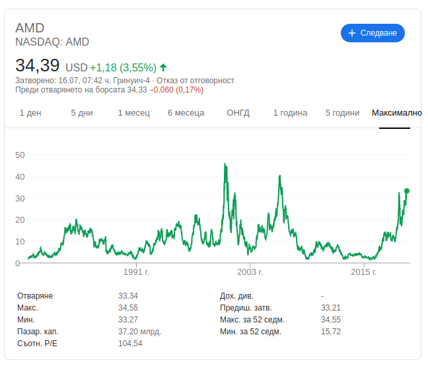Screen dimensions: 428x368
Task: Click the +1,18 (3,55%) change value
Action: pos(123,67)
